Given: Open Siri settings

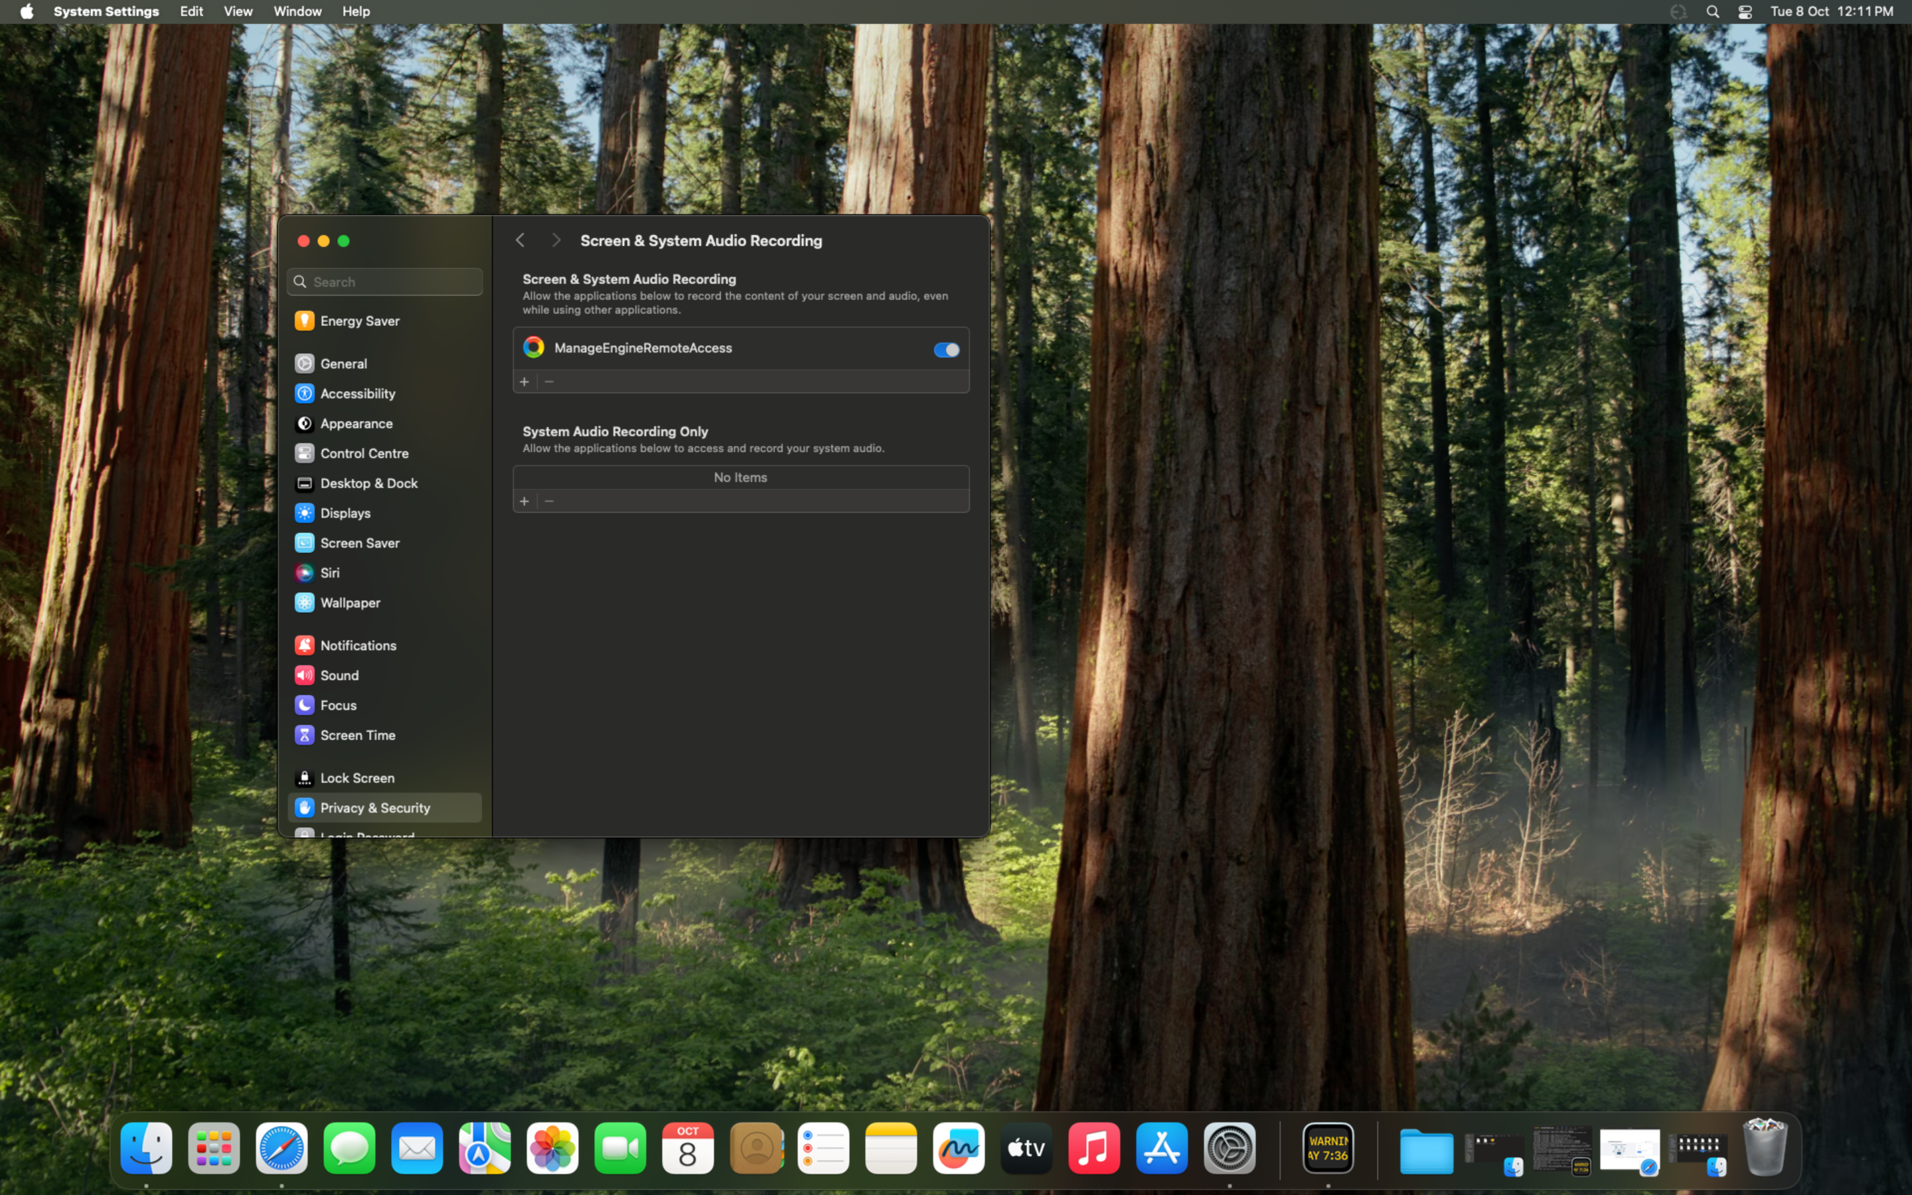Looking at the screenshot, I should tap(329, 572).
